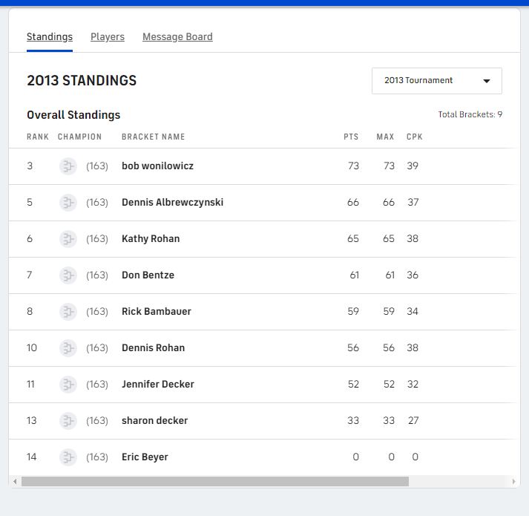View Jennifer Decker's bracket entry
Screen dimensions: 529x516
pos(158,385)
